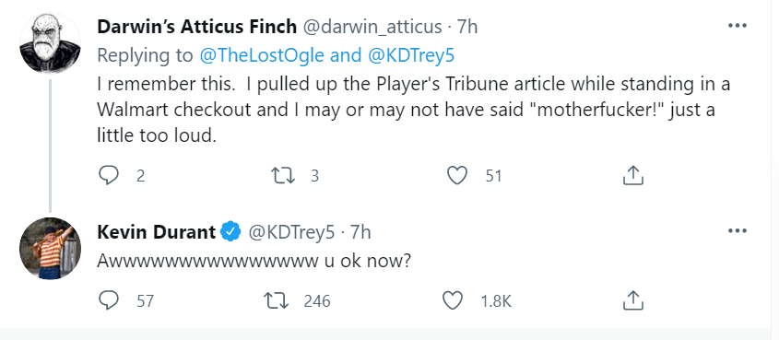Like Darwin's Atticus Finch tweet
Screen dimensions: 779x340
coord(457,176)
